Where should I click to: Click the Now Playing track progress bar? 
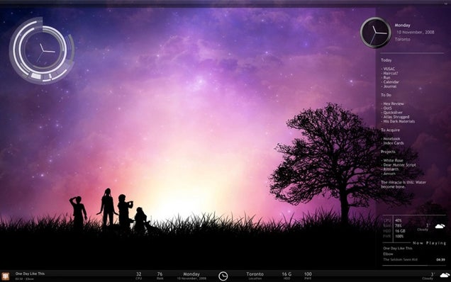coord(414,265)
